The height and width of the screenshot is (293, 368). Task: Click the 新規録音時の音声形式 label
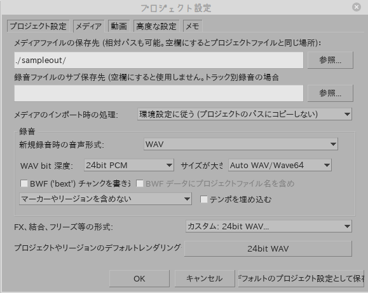pyautogui.click(x=62, y=145)
